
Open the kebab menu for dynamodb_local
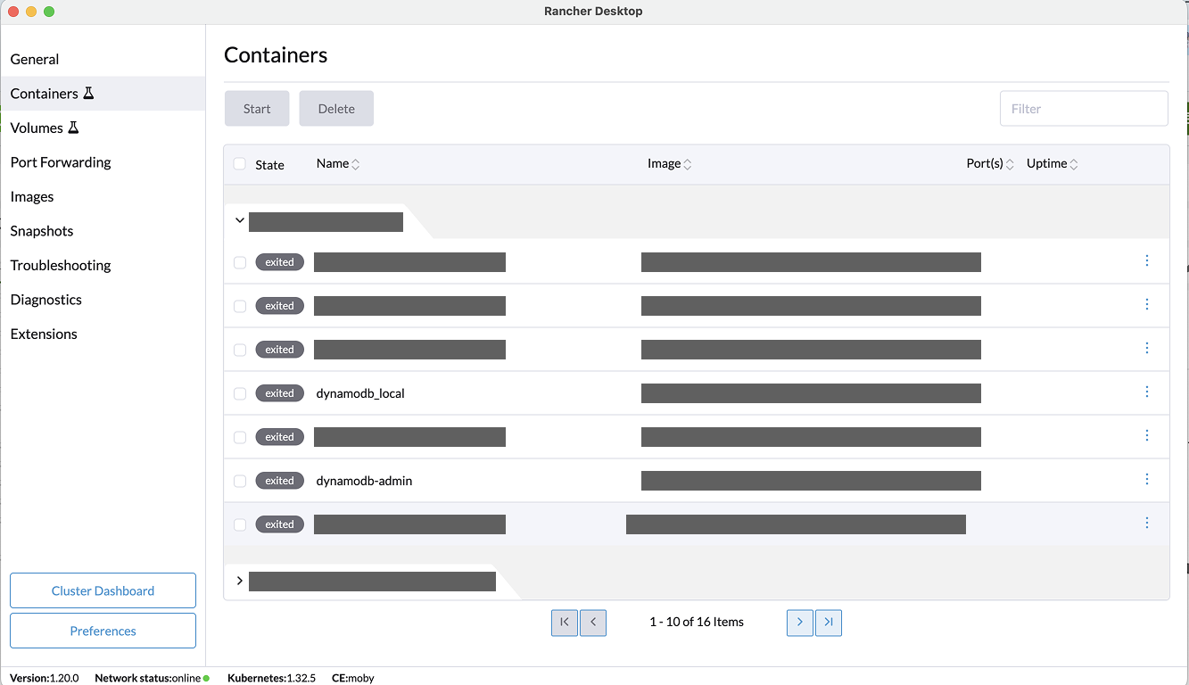click(x=1147, y=392)
